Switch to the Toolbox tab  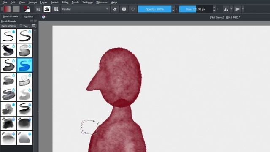pyautogui.click(x=28, y=16)
